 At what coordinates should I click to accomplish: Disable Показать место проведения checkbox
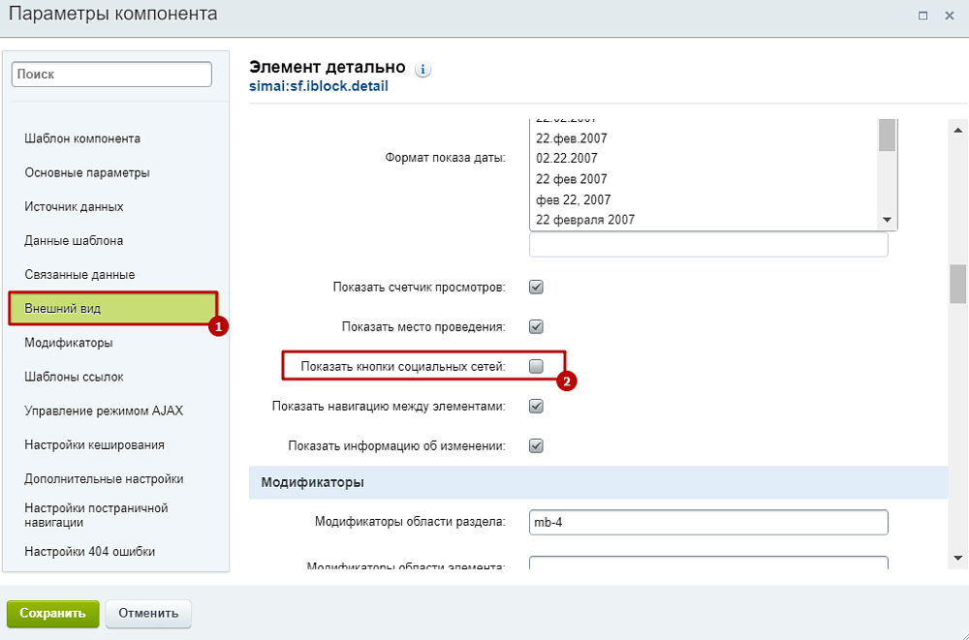tap(536, 327)
